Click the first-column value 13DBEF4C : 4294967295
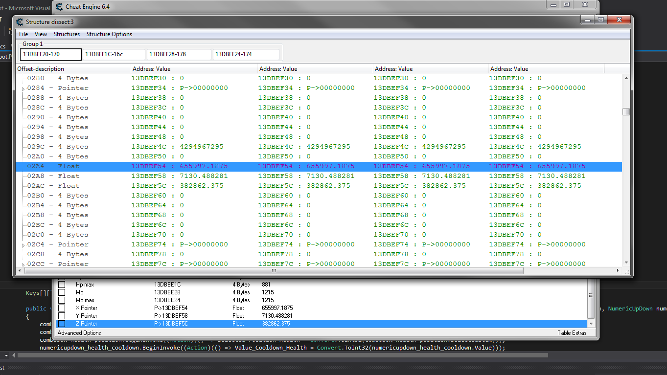 (x=178, y=147)
